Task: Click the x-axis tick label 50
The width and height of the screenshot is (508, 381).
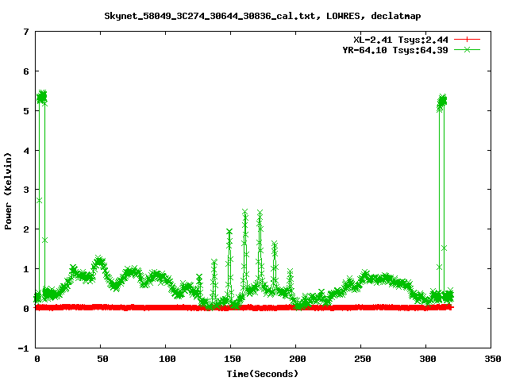Action: pos(102,359)
